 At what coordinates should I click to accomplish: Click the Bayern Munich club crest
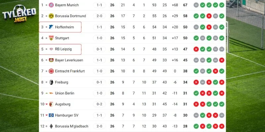click(51, 5)
